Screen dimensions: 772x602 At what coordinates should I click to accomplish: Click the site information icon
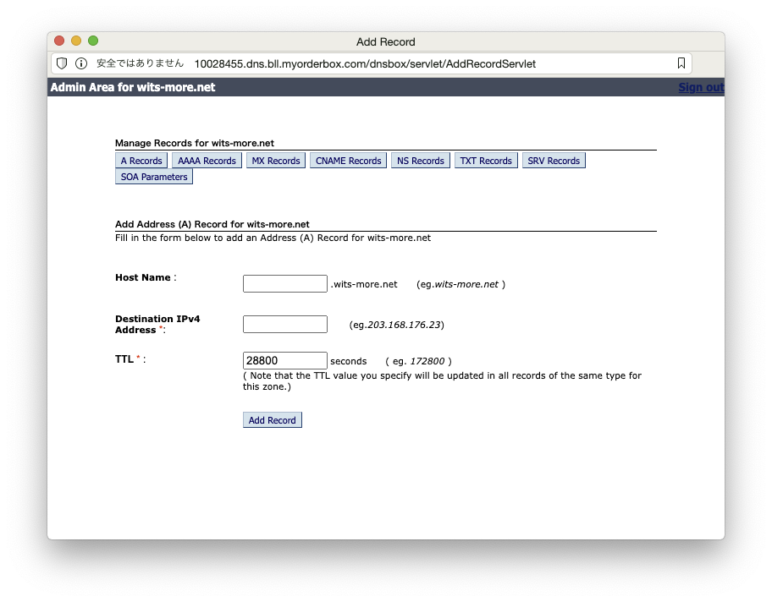tap(81, 63)
